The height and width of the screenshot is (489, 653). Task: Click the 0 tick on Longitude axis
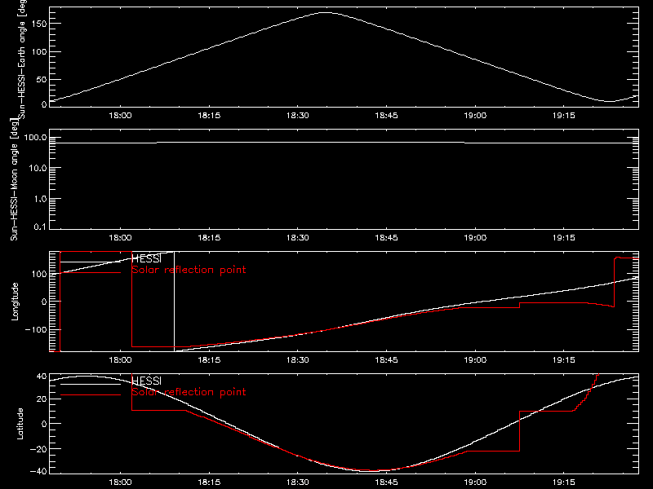44,302
